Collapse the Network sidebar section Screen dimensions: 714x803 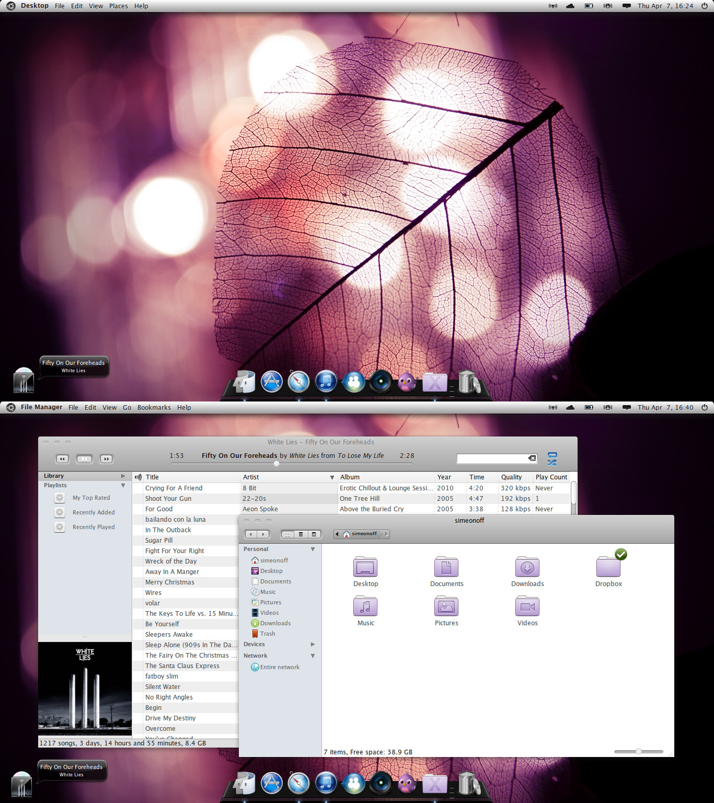pyautogui.click(x=313, y=656)
